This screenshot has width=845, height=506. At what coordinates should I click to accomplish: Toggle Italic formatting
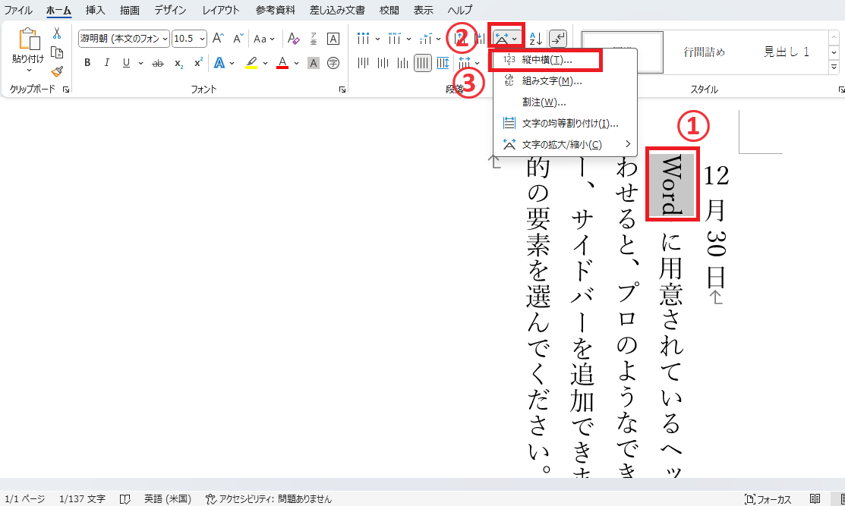[106, 63]
